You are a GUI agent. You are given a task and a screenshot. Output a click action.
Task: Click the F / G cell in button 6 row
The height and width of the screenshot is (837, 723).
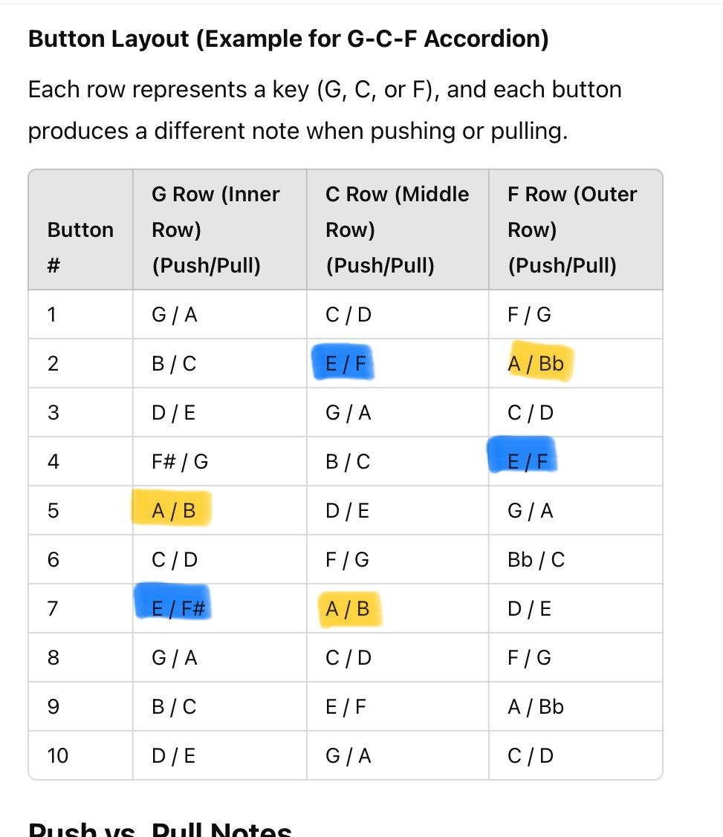(347, 560)
